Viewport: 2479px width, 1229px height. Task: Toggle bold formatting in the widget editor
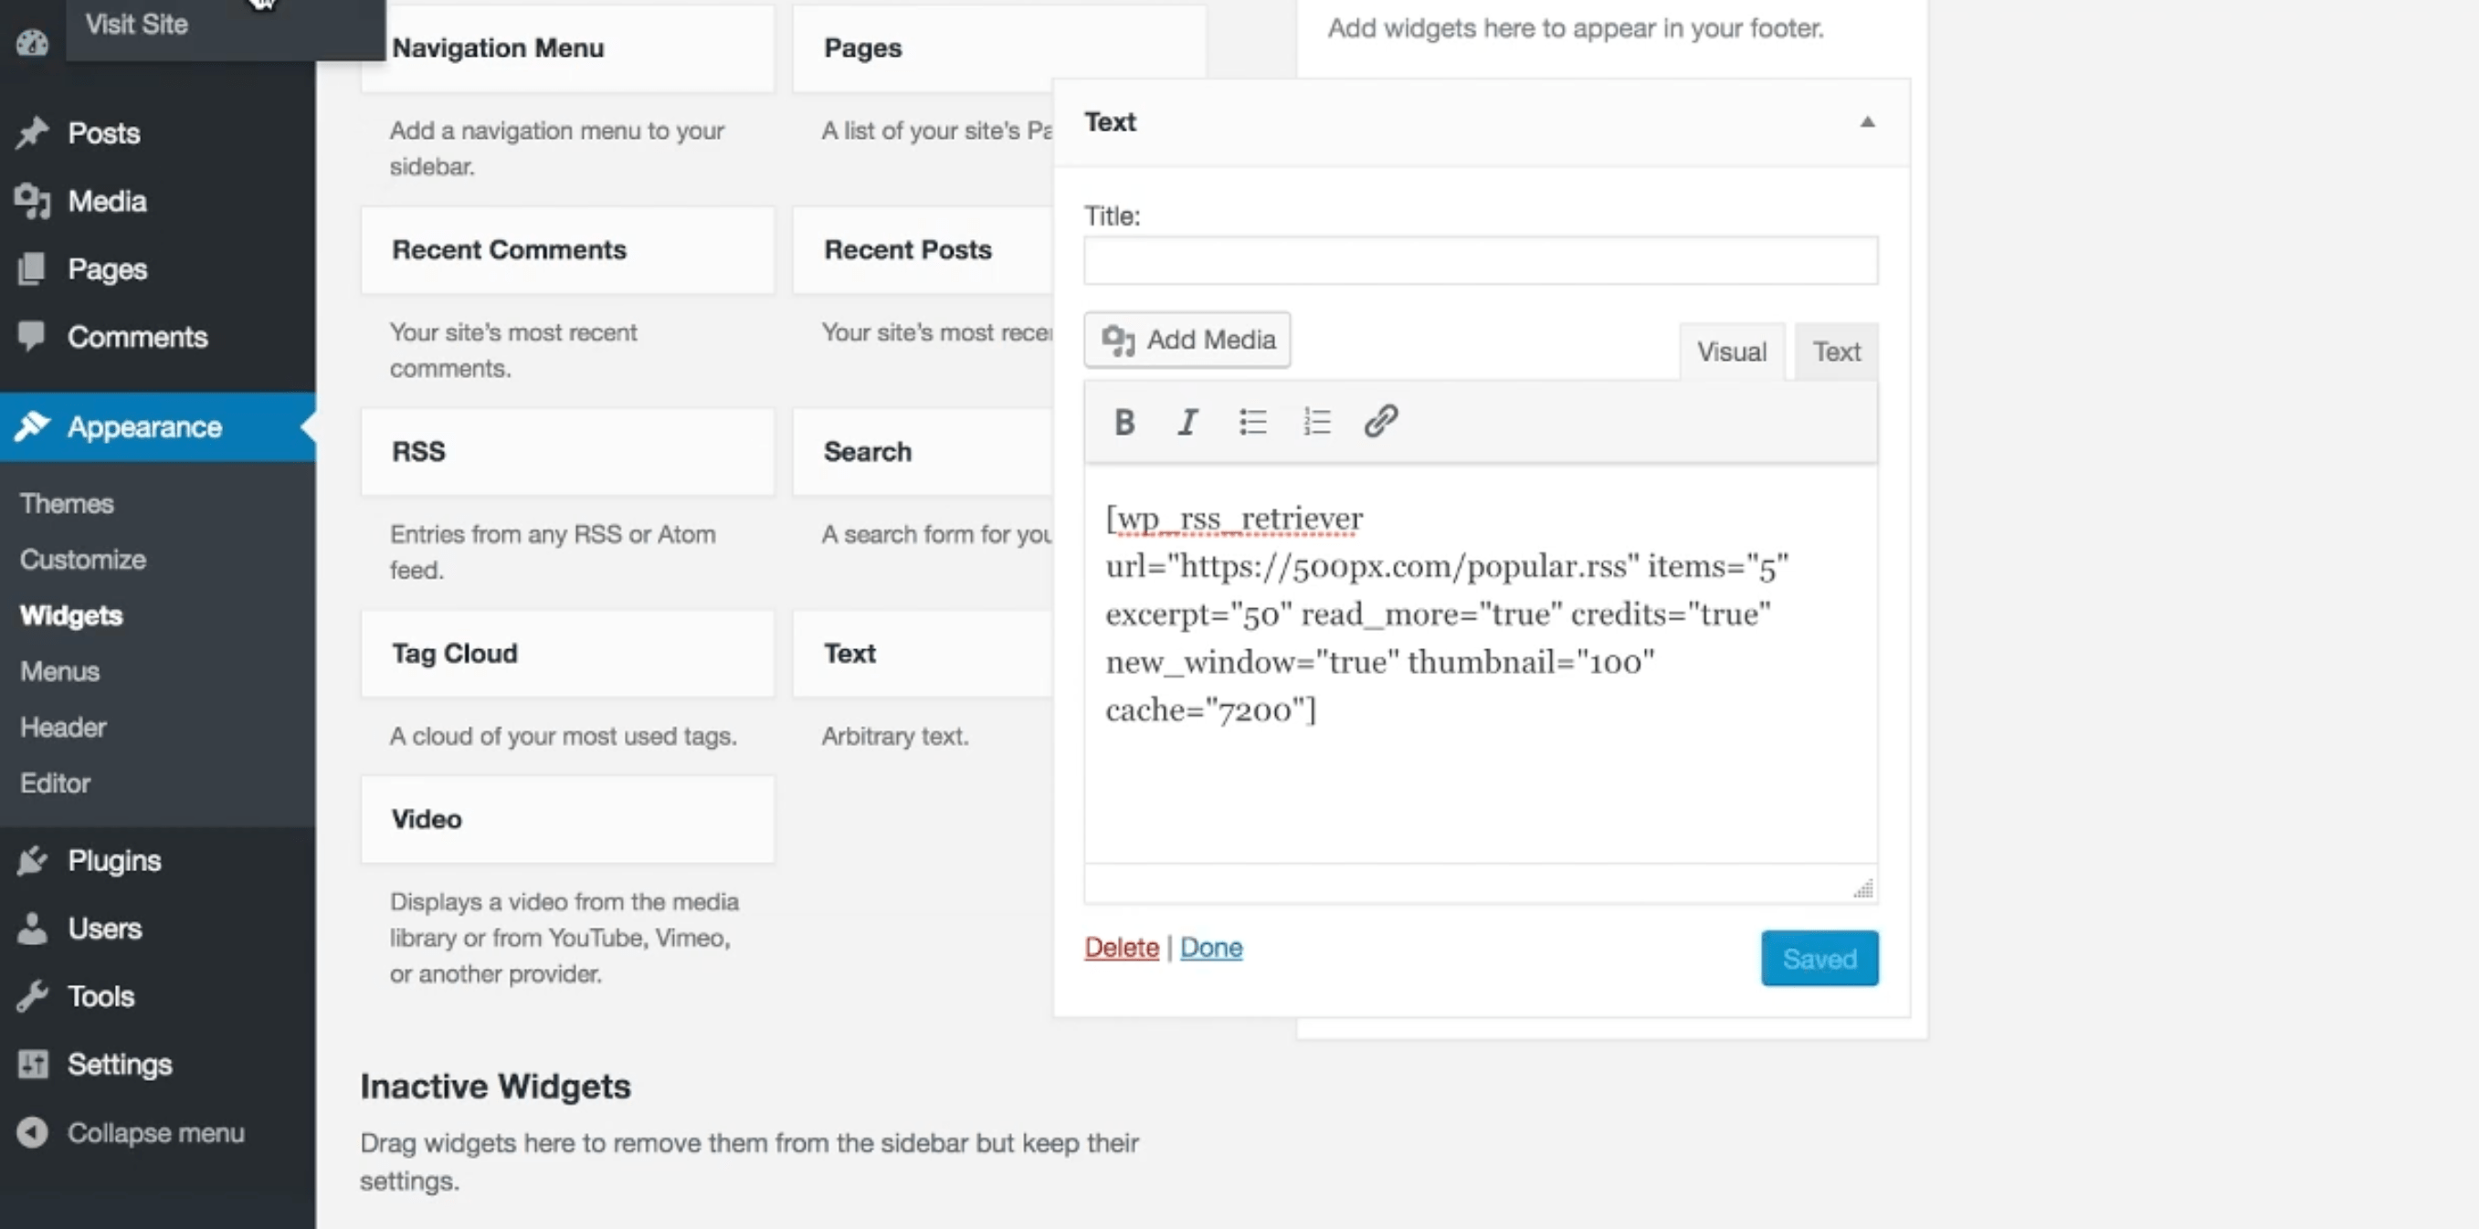click(x=1123, y=421)
